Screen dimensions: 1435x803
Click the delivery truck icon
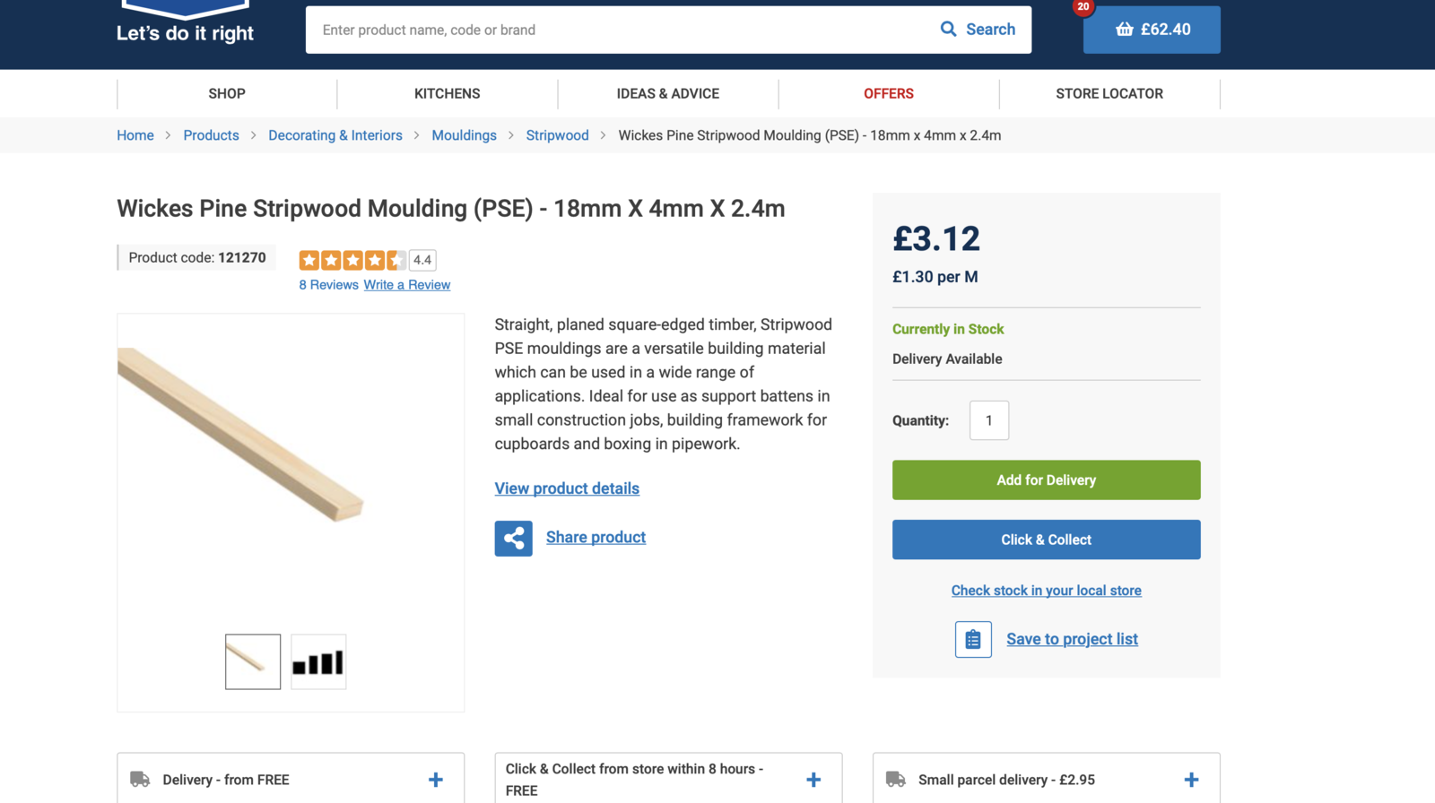point(140,780)
